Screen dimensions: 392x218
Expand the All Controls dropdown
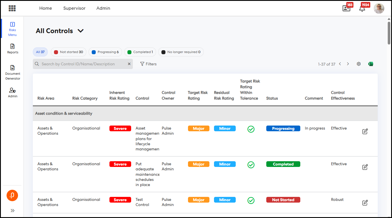click(81, 31)
